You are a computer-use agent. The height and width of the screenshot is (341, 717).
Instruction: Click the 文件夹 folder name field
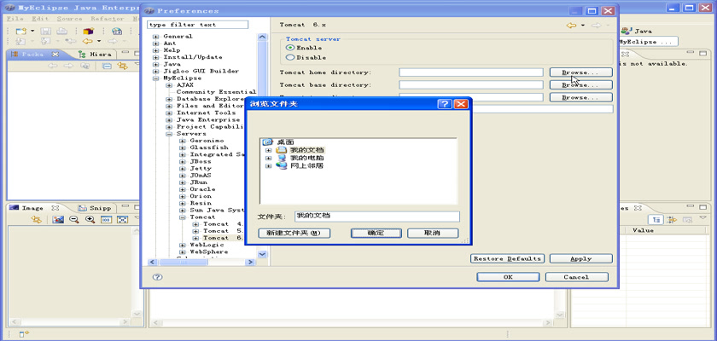tap(376, 217)
